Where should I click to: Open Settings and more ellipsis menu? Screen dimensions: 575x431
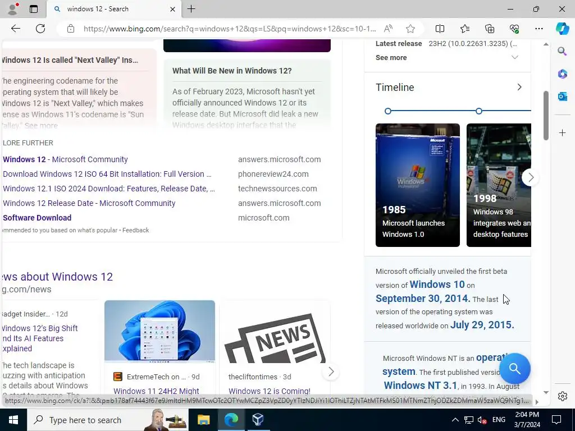539,29
